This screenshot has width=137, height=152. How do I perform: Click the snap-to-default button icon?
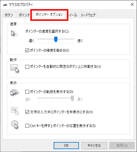[15, 69]
